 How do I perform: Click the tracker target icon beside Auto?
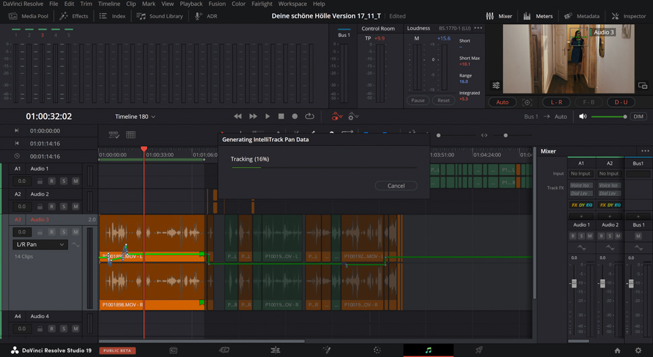tap(527, 102)
